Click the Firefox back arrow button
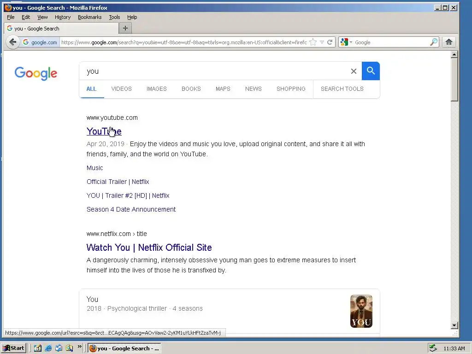Viewport: 472px width, 354px height. click(x=12, y=42)
